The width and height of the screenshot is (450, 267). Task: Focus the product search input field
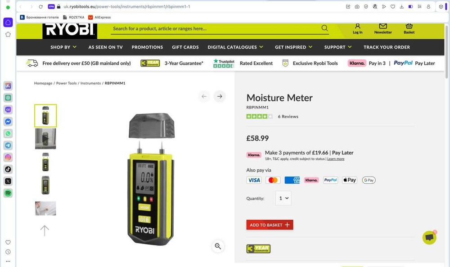[216, 29]
